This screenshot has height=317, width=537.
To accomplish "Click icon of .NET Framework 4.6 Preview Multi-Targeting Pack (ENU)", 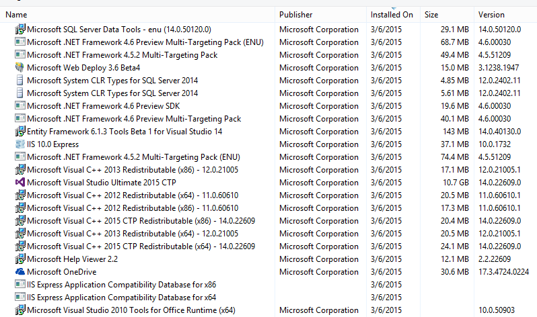I will (x=20, y=42).
